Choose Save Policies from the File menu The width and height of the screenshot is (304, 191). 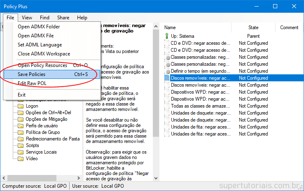pyautogui.click(x=32, y=74)
